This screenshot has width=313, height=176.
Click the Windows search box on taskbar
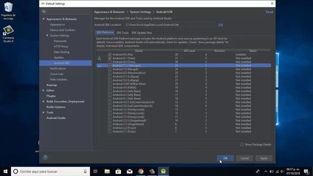(x=50, y=172)
